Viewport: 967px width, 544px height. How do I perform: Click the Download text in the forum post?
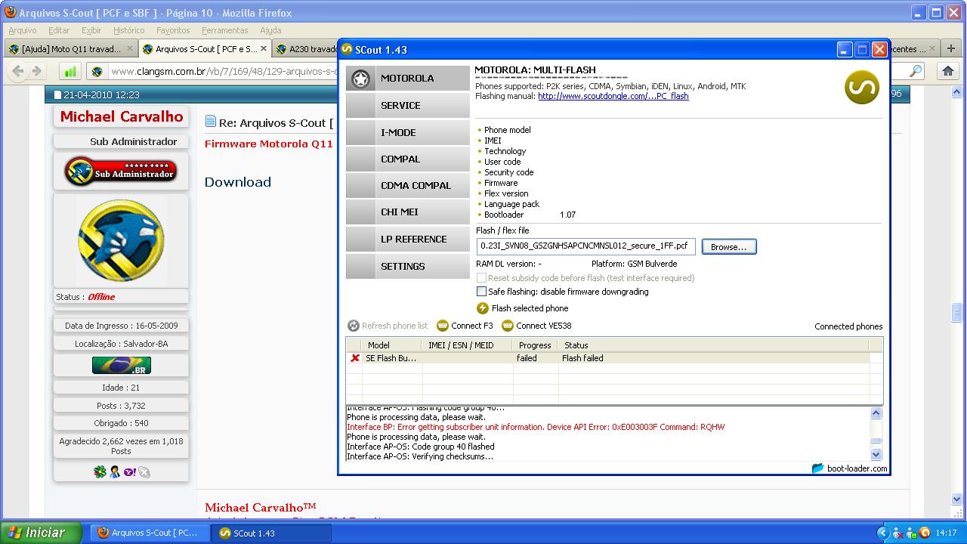(238, 182)
